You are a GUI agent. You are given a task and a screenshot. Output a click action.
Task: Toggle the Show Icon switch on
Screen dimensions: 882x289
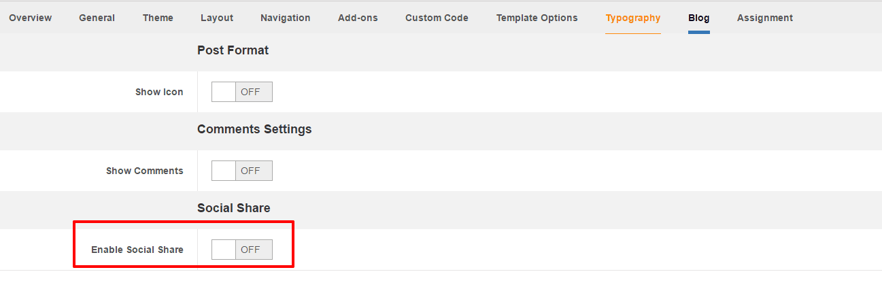click(x=242, y=92)
